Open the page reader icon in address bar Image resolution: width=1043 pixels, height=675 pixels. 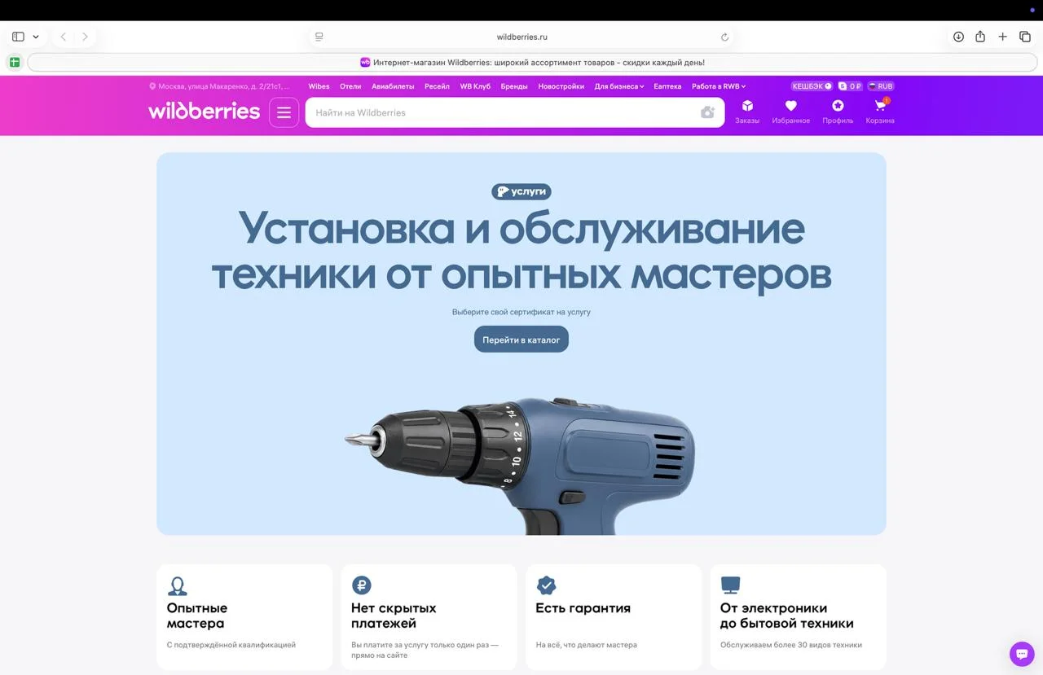click(x=319, y=37)
